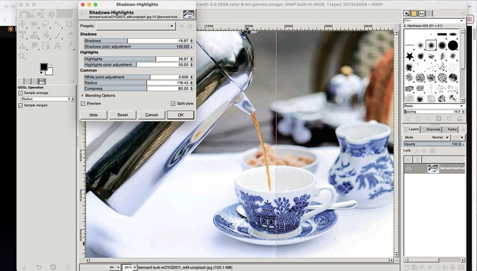Hide the bernard-tuck layer with eye icon
The image size is (477, 271).
coord(409,169)
